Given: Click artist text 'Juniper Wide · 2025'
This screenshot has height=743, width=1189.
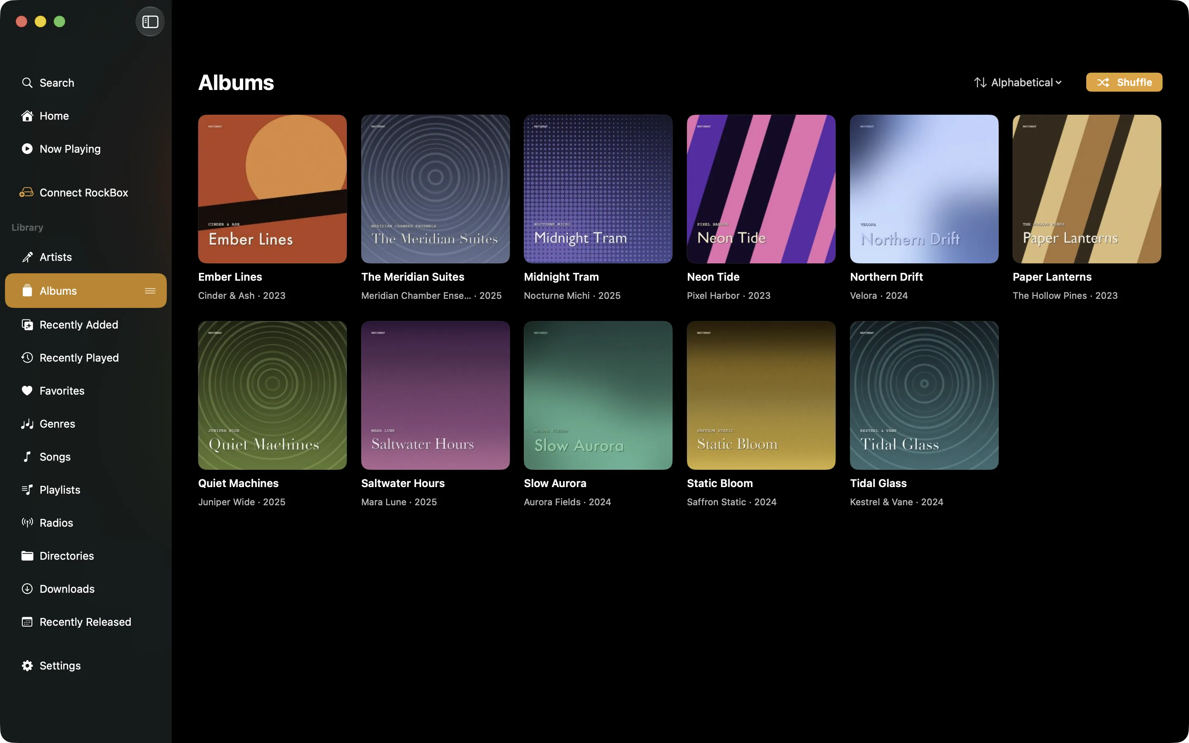Looking at the screenshot, I should (242, 502).
